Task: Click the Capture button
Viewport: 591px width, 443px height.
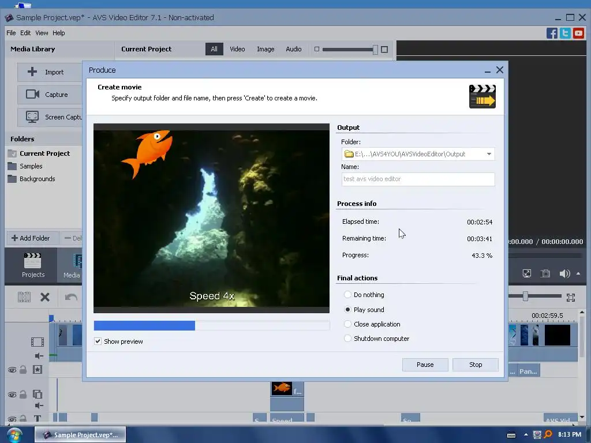Action: [x=50, y=95]
